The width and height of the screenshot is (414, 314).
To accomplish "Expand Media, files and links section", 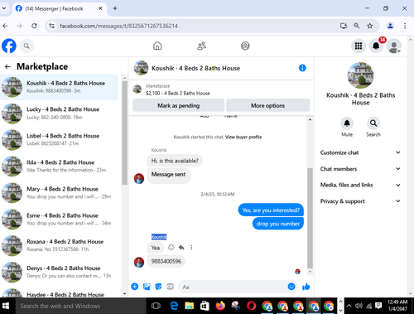I will point(360,185).
